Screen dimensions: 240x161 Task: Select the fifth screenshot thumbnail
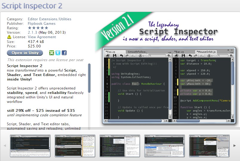tap(209, 146)
